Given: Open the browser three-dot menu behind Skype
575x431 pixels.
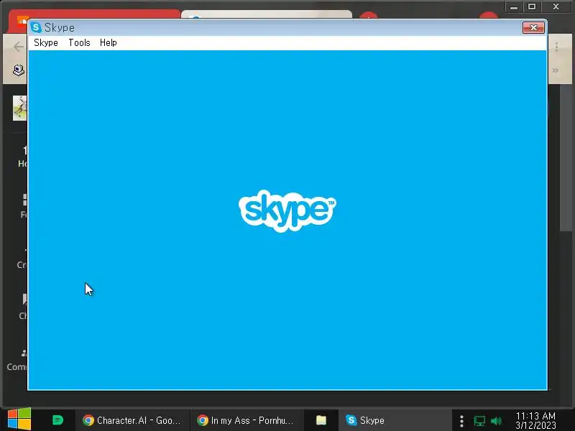Looking at the screenshot, I should coord(556,47).
